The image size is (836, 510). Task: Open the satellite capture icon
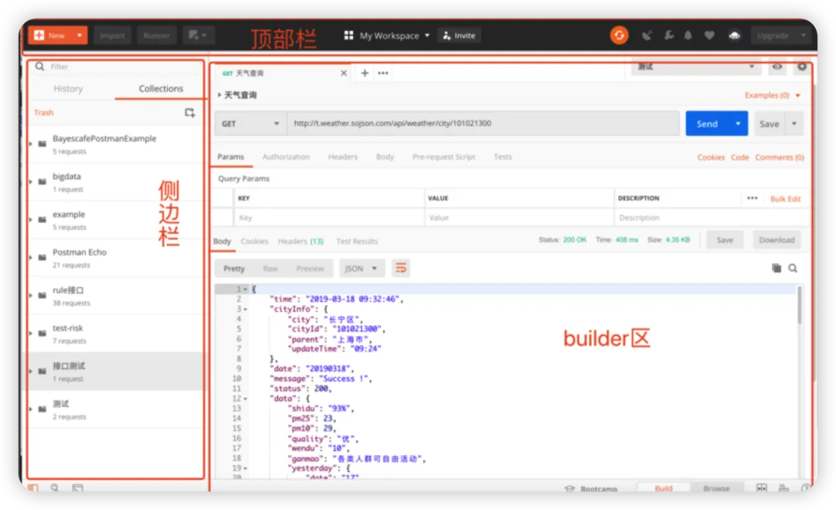pyautogui.click(x=646, y=36)
